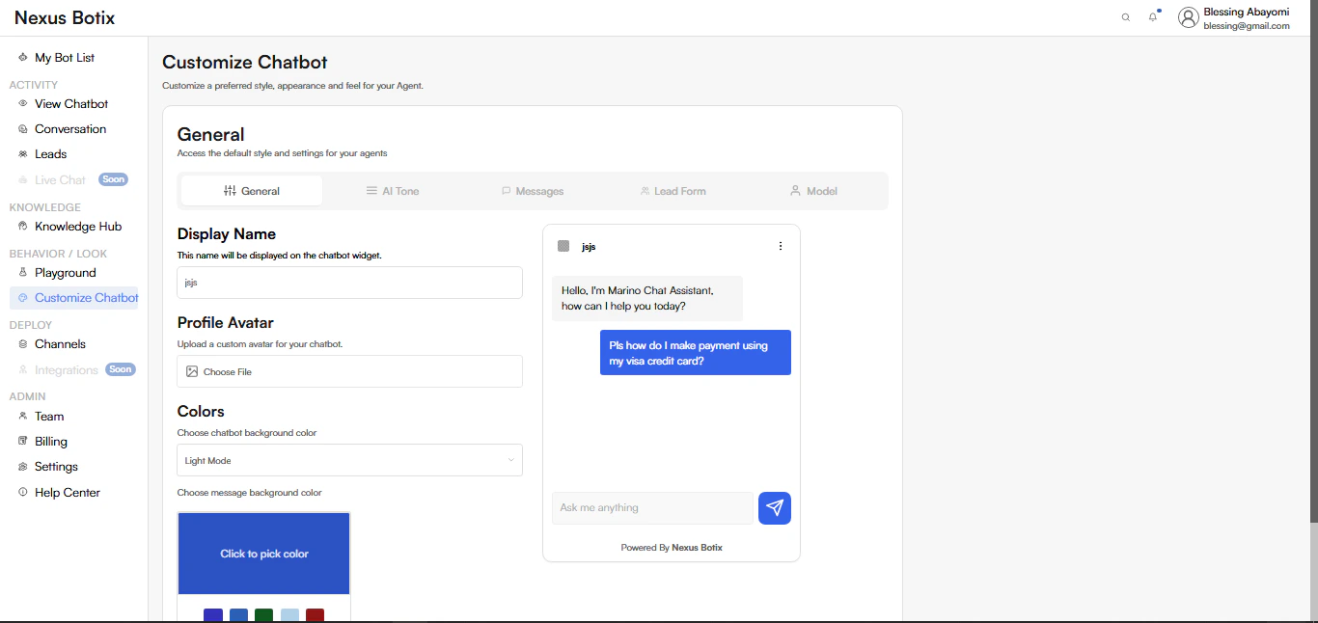This screenshot has height=623, width=1318.
Task: Click the blessing@gmail.com email text
Action: pyautogui.click(x=1247, y=26)
